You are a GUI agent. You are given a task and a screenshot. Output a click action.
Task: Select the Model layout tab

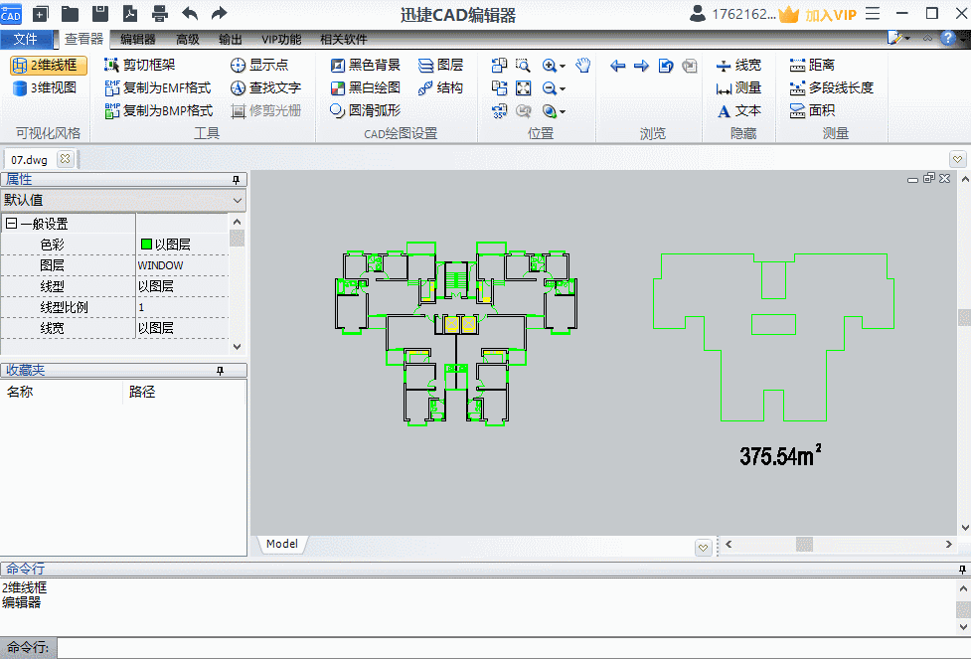point(282,544)
